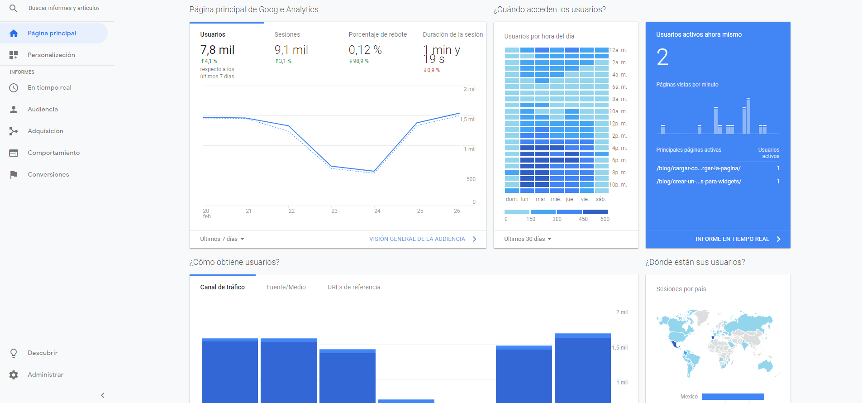The image size is (862, 403).
Task: Select the Porcentaje de rebote tab
Action: [x=377, y=35]
